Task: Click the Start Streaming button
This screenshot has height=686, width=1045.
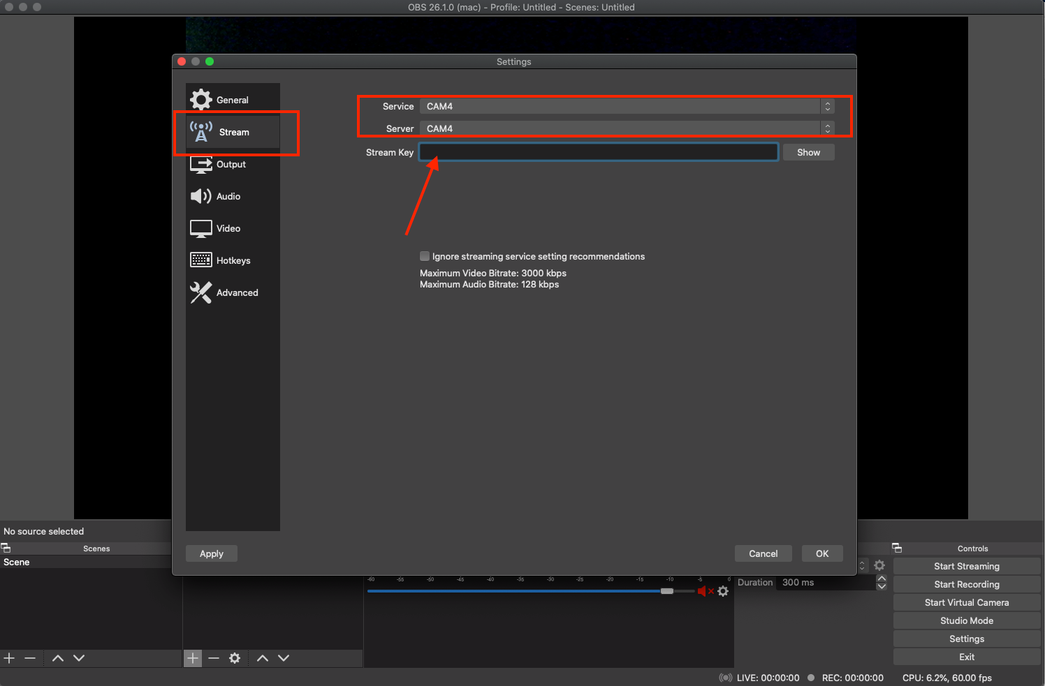Action: click(966, 566)
